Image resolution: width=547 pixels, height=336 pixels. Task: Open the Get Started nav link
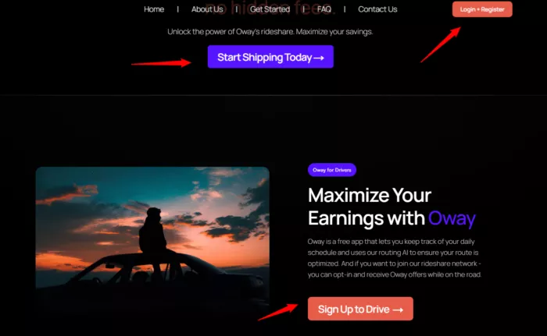tap(270, 9)
